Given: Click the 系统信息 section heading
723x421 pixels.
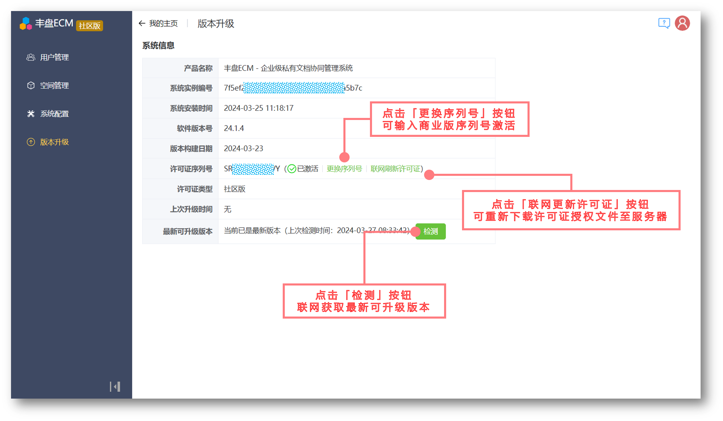Looking at the screenshot, I should coord(158,46).
